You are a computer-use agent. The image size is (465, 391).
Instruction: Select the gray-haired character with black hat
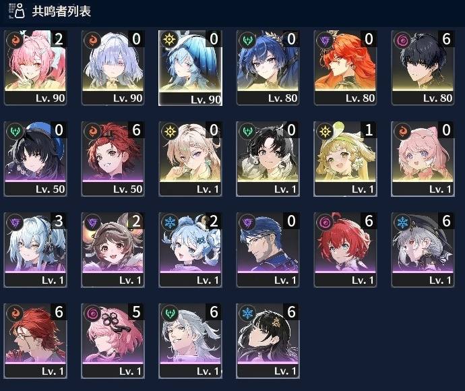(x=423, y=250)
